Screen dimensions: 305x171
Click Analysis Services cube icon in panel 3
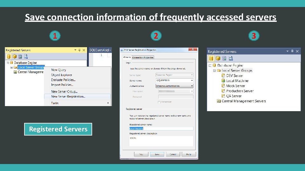218,58
